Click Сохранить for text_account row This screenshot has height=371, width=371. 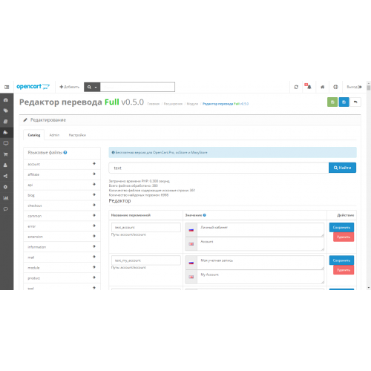point(341,227)
